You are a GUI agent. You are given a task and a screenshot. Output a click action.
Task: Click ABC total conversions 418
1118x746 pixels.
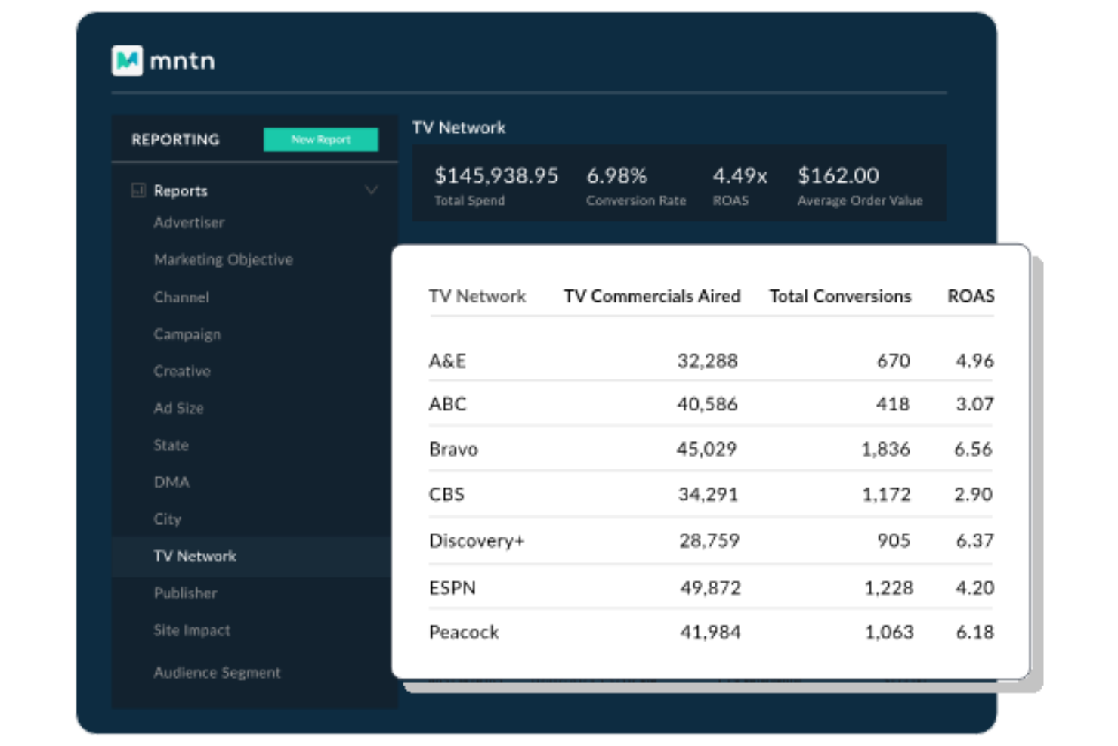tap(893, 404)
